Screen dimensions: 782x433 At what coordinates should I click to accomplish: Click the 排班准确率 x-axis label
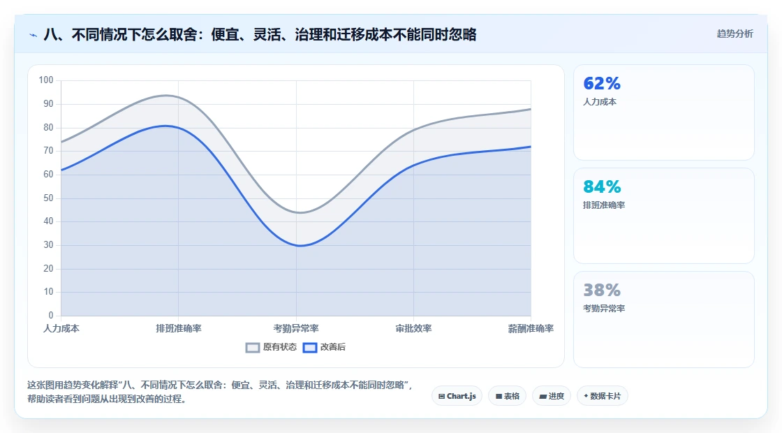[x=179, y=328]
